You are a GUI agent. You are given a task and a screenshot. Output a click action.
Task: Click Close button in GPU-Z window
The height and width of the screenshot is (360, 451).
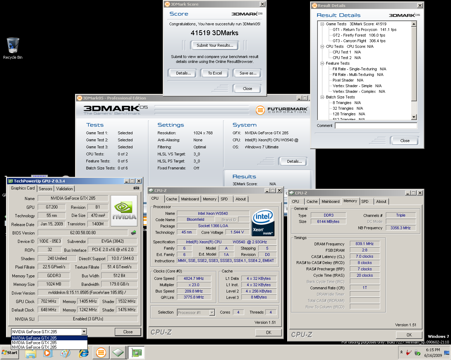point(128,332)
